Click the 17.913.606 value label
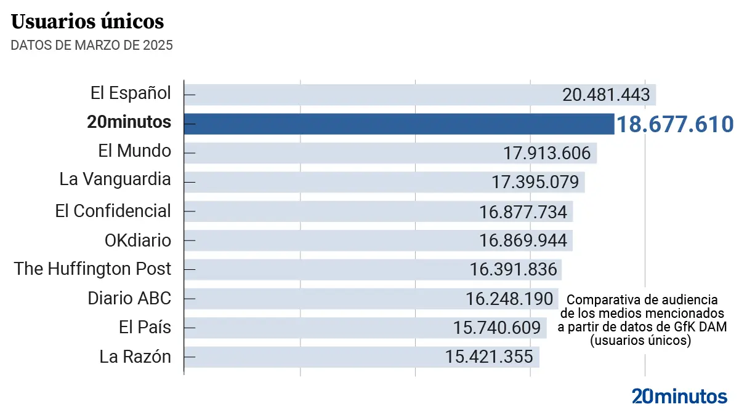739x415 pixels. (x=546, y=153)
